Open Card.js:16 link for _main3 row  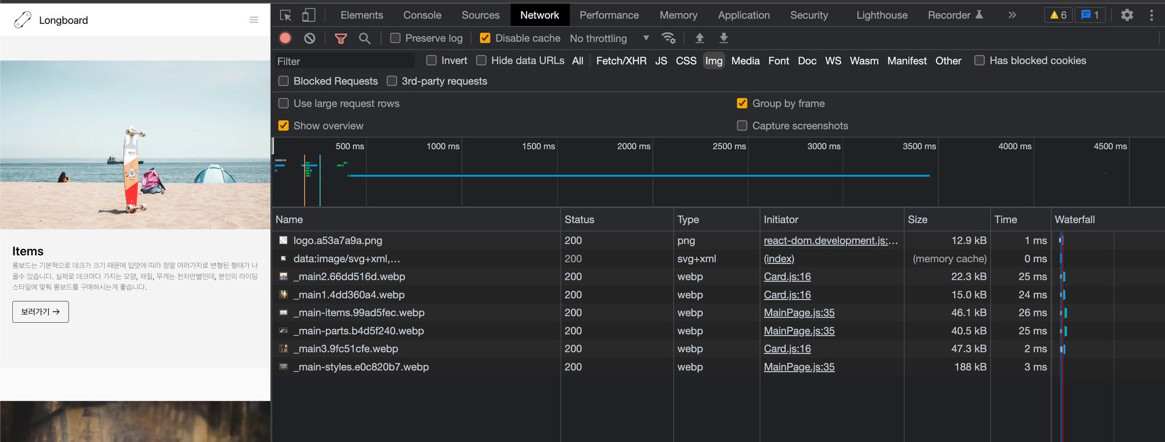coord(787,348)
